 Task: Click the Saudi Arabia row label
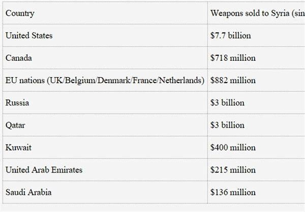coord(28,193)
